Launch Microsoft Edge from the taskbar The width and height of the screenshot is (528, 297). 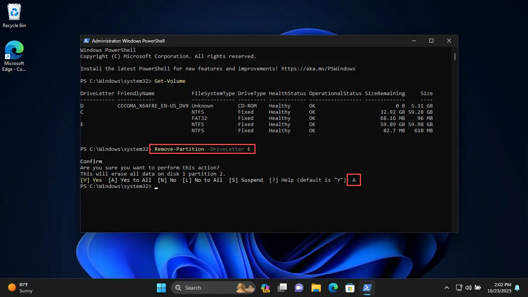[333, 288]
